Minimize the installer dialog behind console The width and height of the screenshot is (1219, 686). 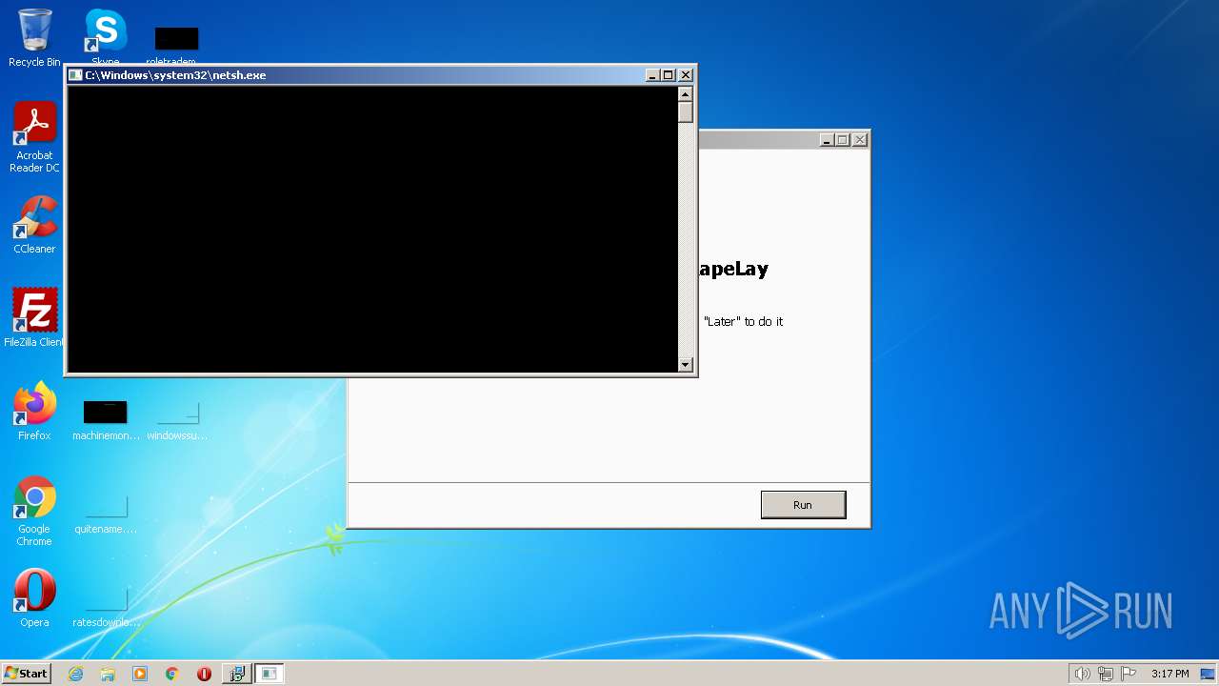tap(827, 140)
